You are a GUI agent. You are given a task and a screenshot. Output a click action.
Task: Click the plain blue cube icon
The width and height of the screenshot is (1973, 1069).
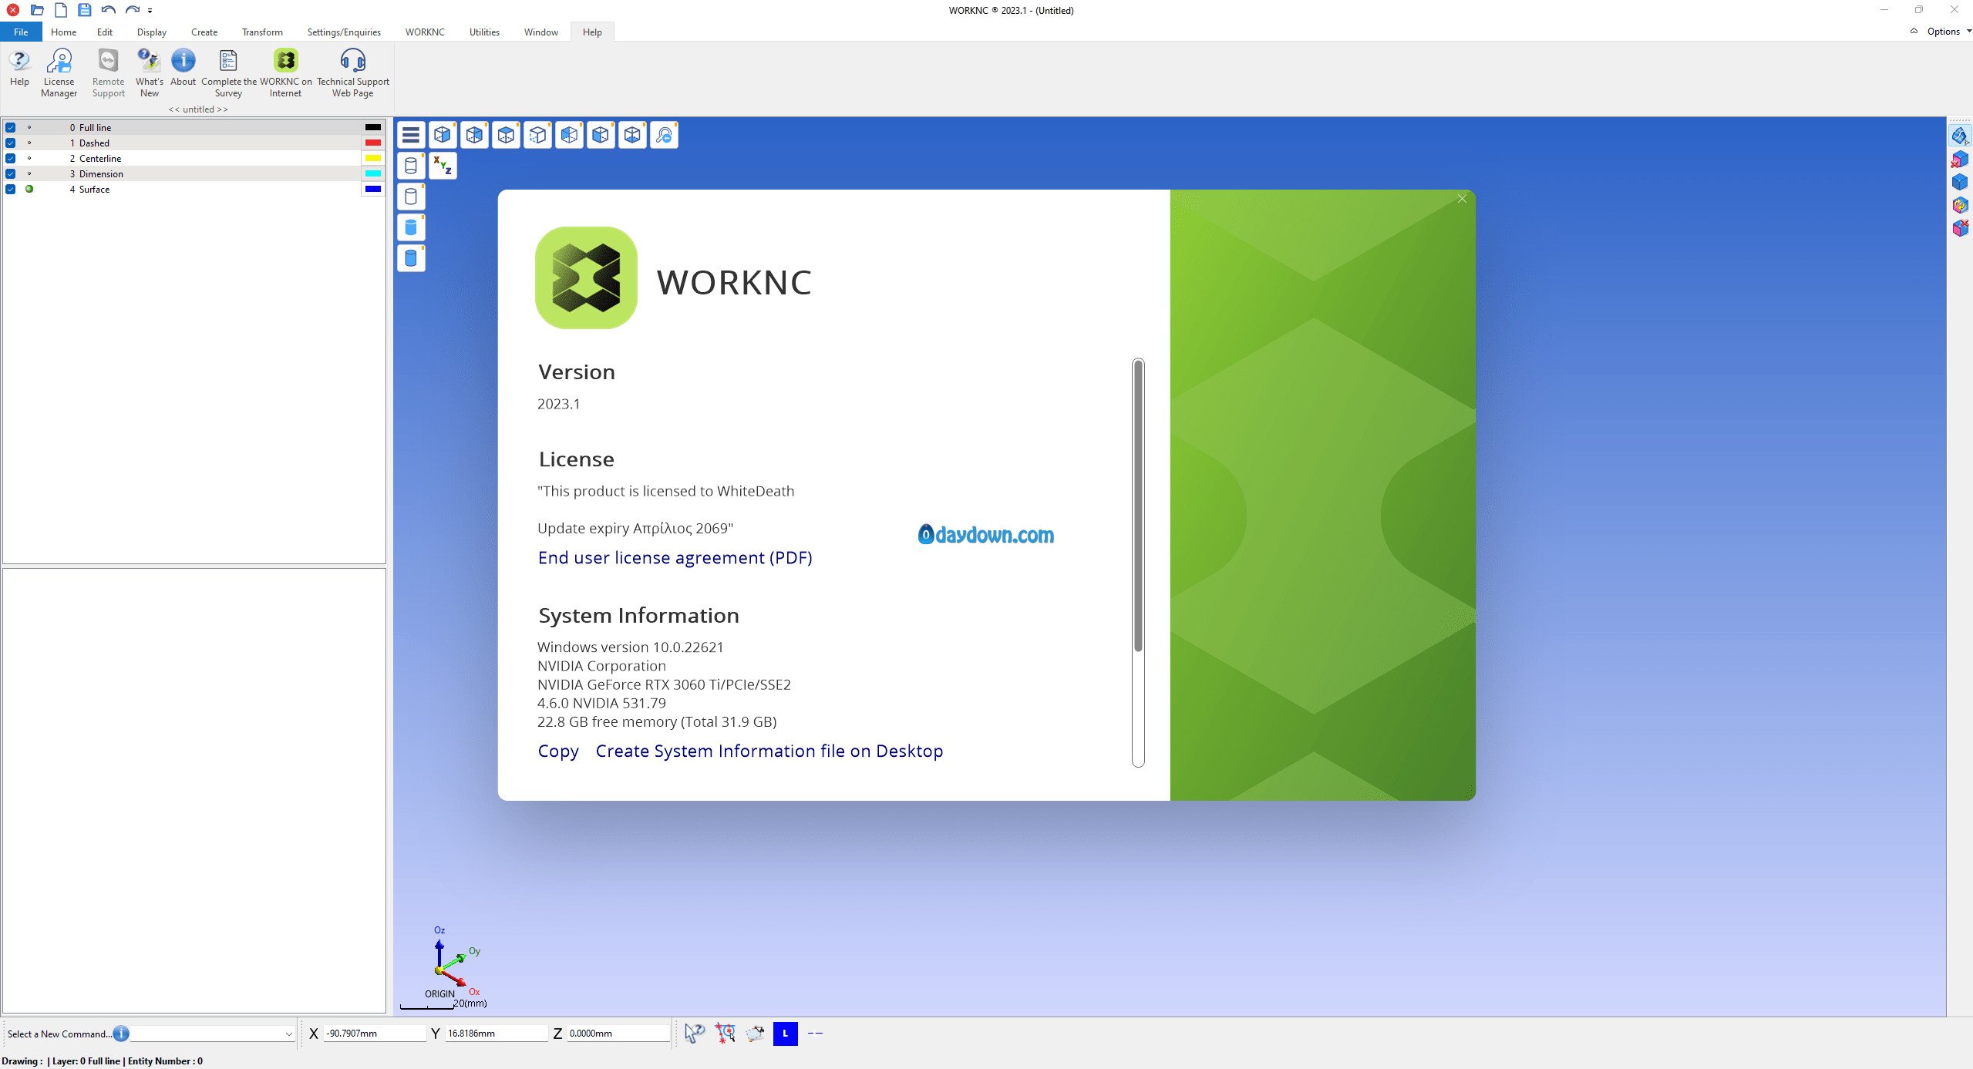point(1960,182)
